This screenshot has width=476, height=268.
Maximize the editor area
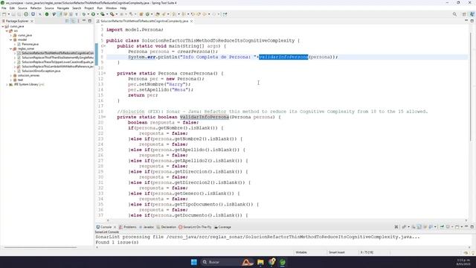[472, 21]
